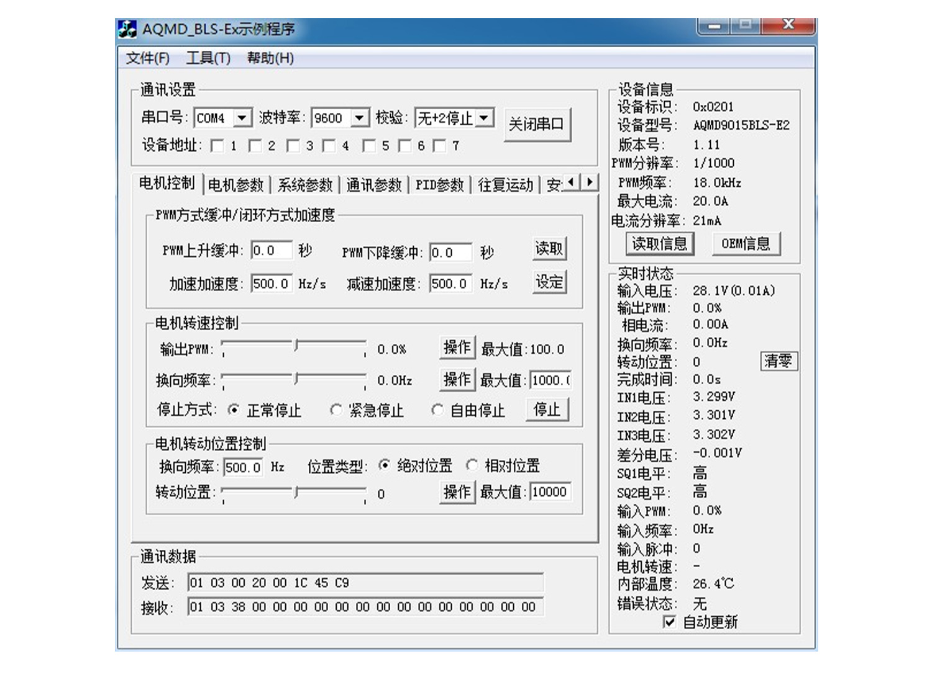The image size is (932, 677).
Task: Select the 正常停止 radio button
Action: (x=234, y=410)
